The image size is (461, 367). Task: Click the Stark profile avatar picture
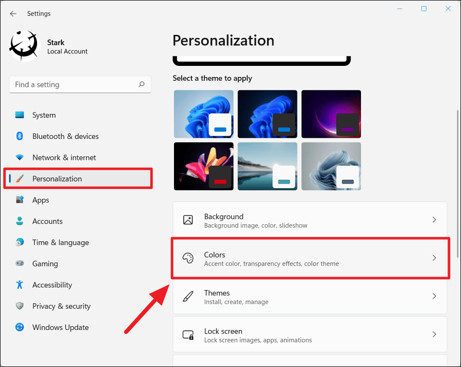tap(24, 46)
